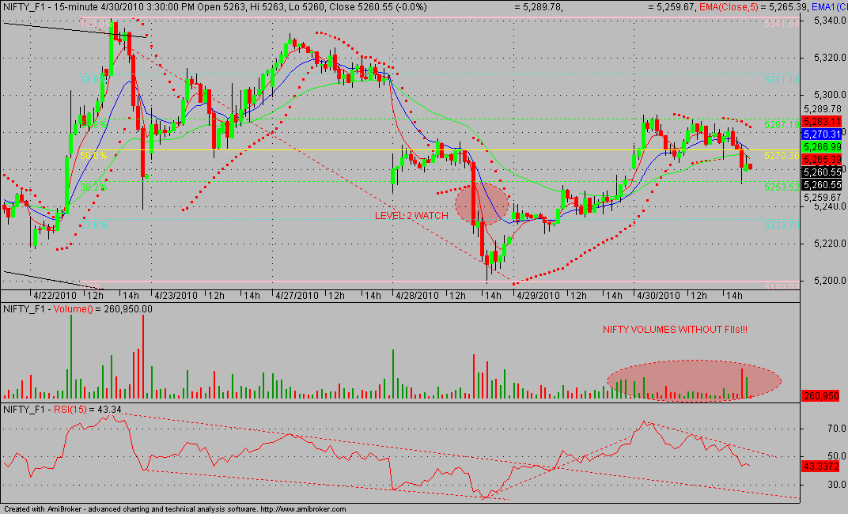The image size is (848, 514).
Task: Click the 23.6% Fibonacci level label
Action: click(x=93, y=225)
